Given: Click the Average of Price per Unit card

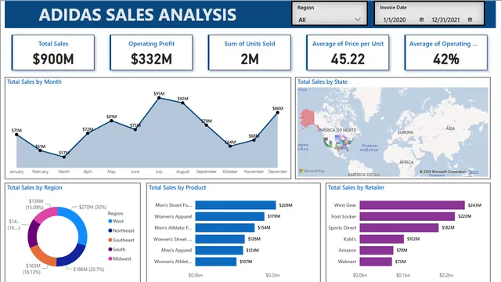Looking at the screenshot, I should click(348, 52).
